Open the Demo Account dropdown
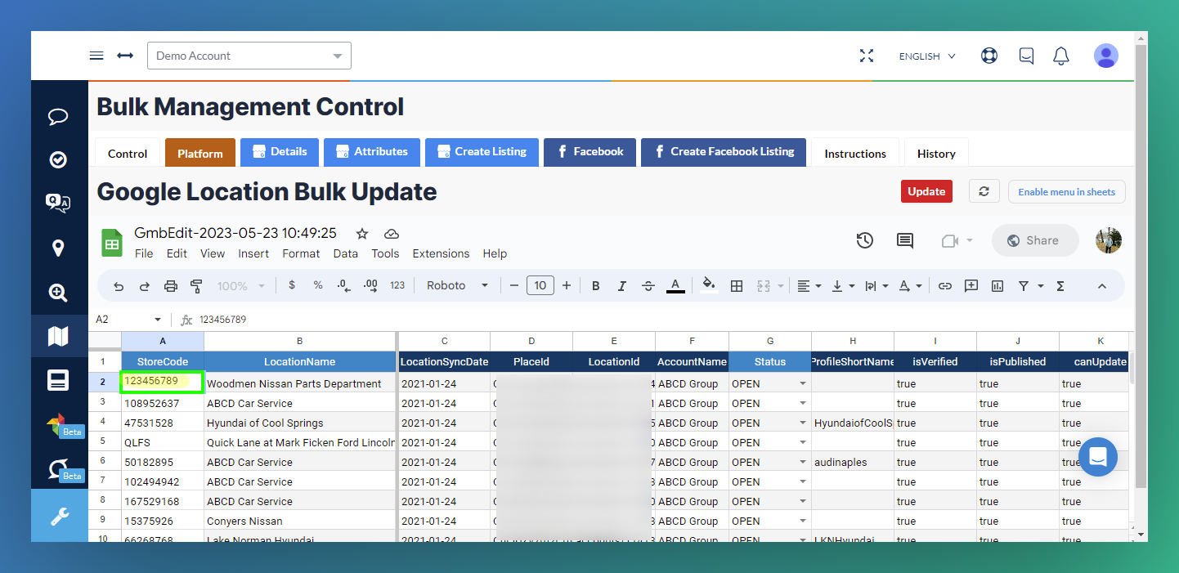 coord(249,56)
